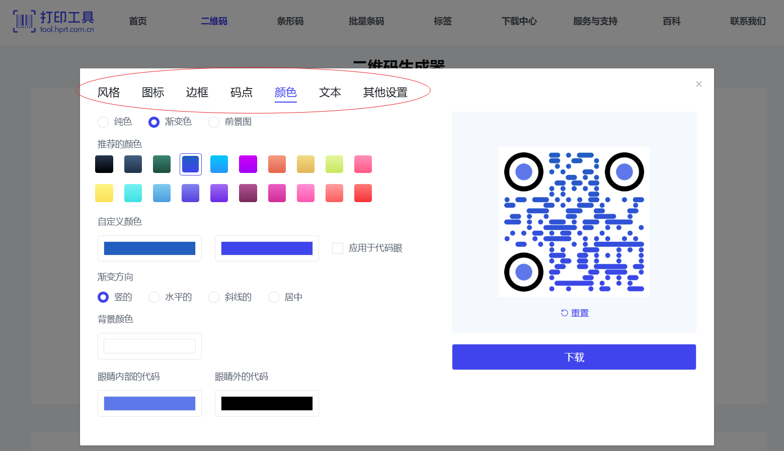Open 下载中心 in top navigation
784x451 pixels.
click(519, 21)
